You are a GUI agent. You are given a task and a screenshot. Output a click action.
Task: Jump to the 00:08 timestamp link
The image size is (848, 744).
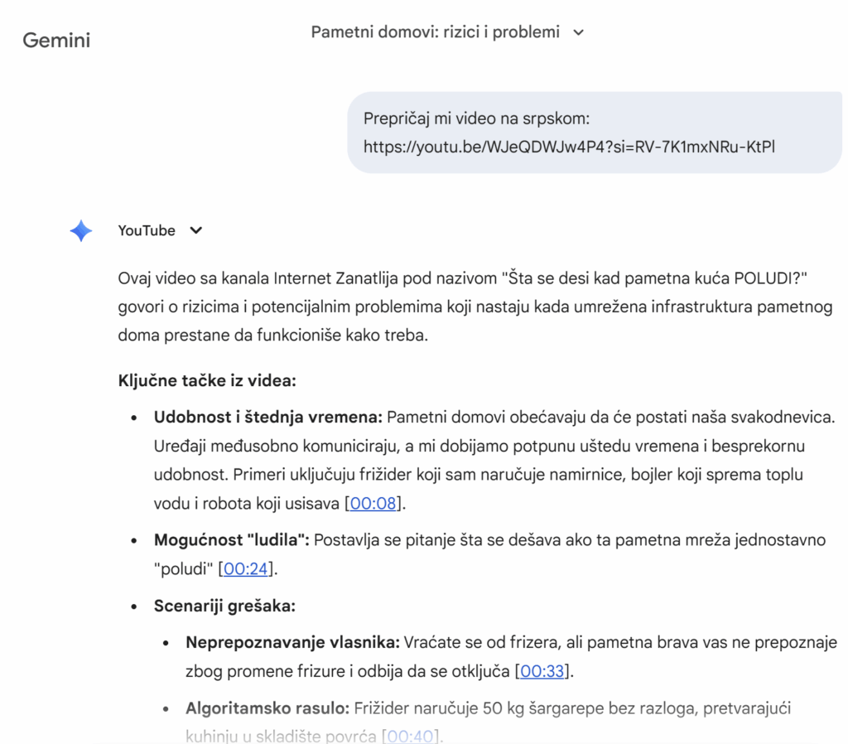373,503
